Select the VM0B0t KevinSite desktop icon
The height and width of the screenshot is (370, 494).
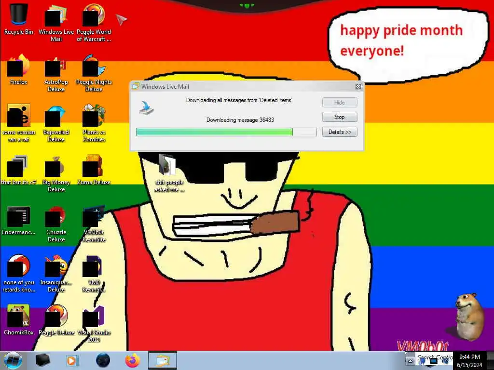(x=94, y=224)
